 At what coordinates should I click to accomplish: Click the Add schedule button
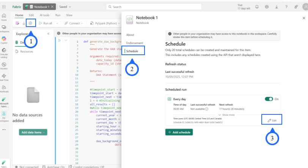tap(179, 132)
